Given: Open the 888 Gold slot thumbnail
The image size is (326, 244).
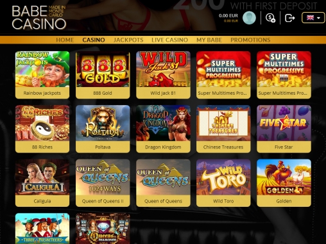Looking at the screenshot, I should (x=103, y=69).
